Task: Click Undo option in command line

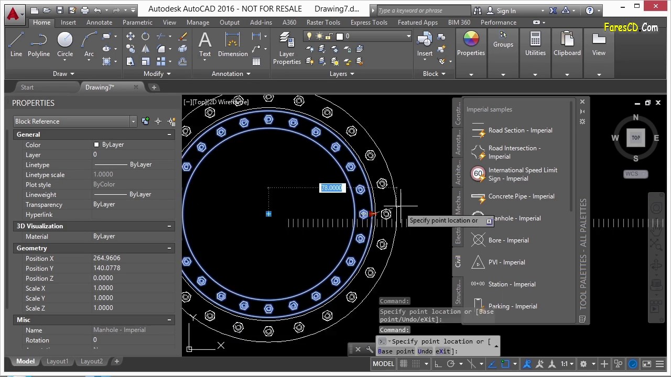Action: click(x=425, y=351)
